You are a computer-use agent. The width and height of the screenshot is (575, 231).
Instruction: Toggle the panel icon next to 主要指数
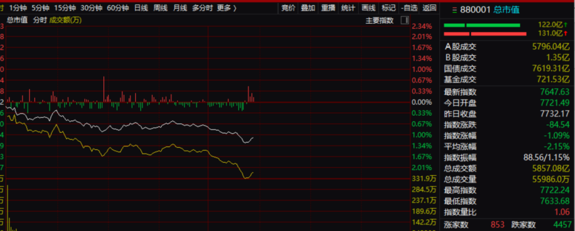pyautogui.click(x=404, y=21)
